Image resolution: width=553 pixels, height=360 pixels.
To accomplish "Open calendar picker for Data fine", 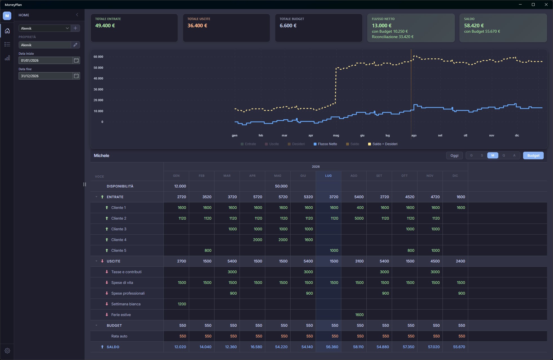I will coord(76,76).
